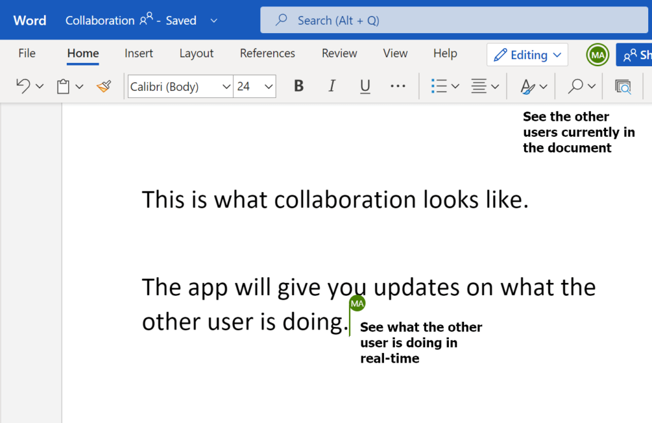Click the Word app name
Screen dimensions: 652x423
(x=29, y=20)
